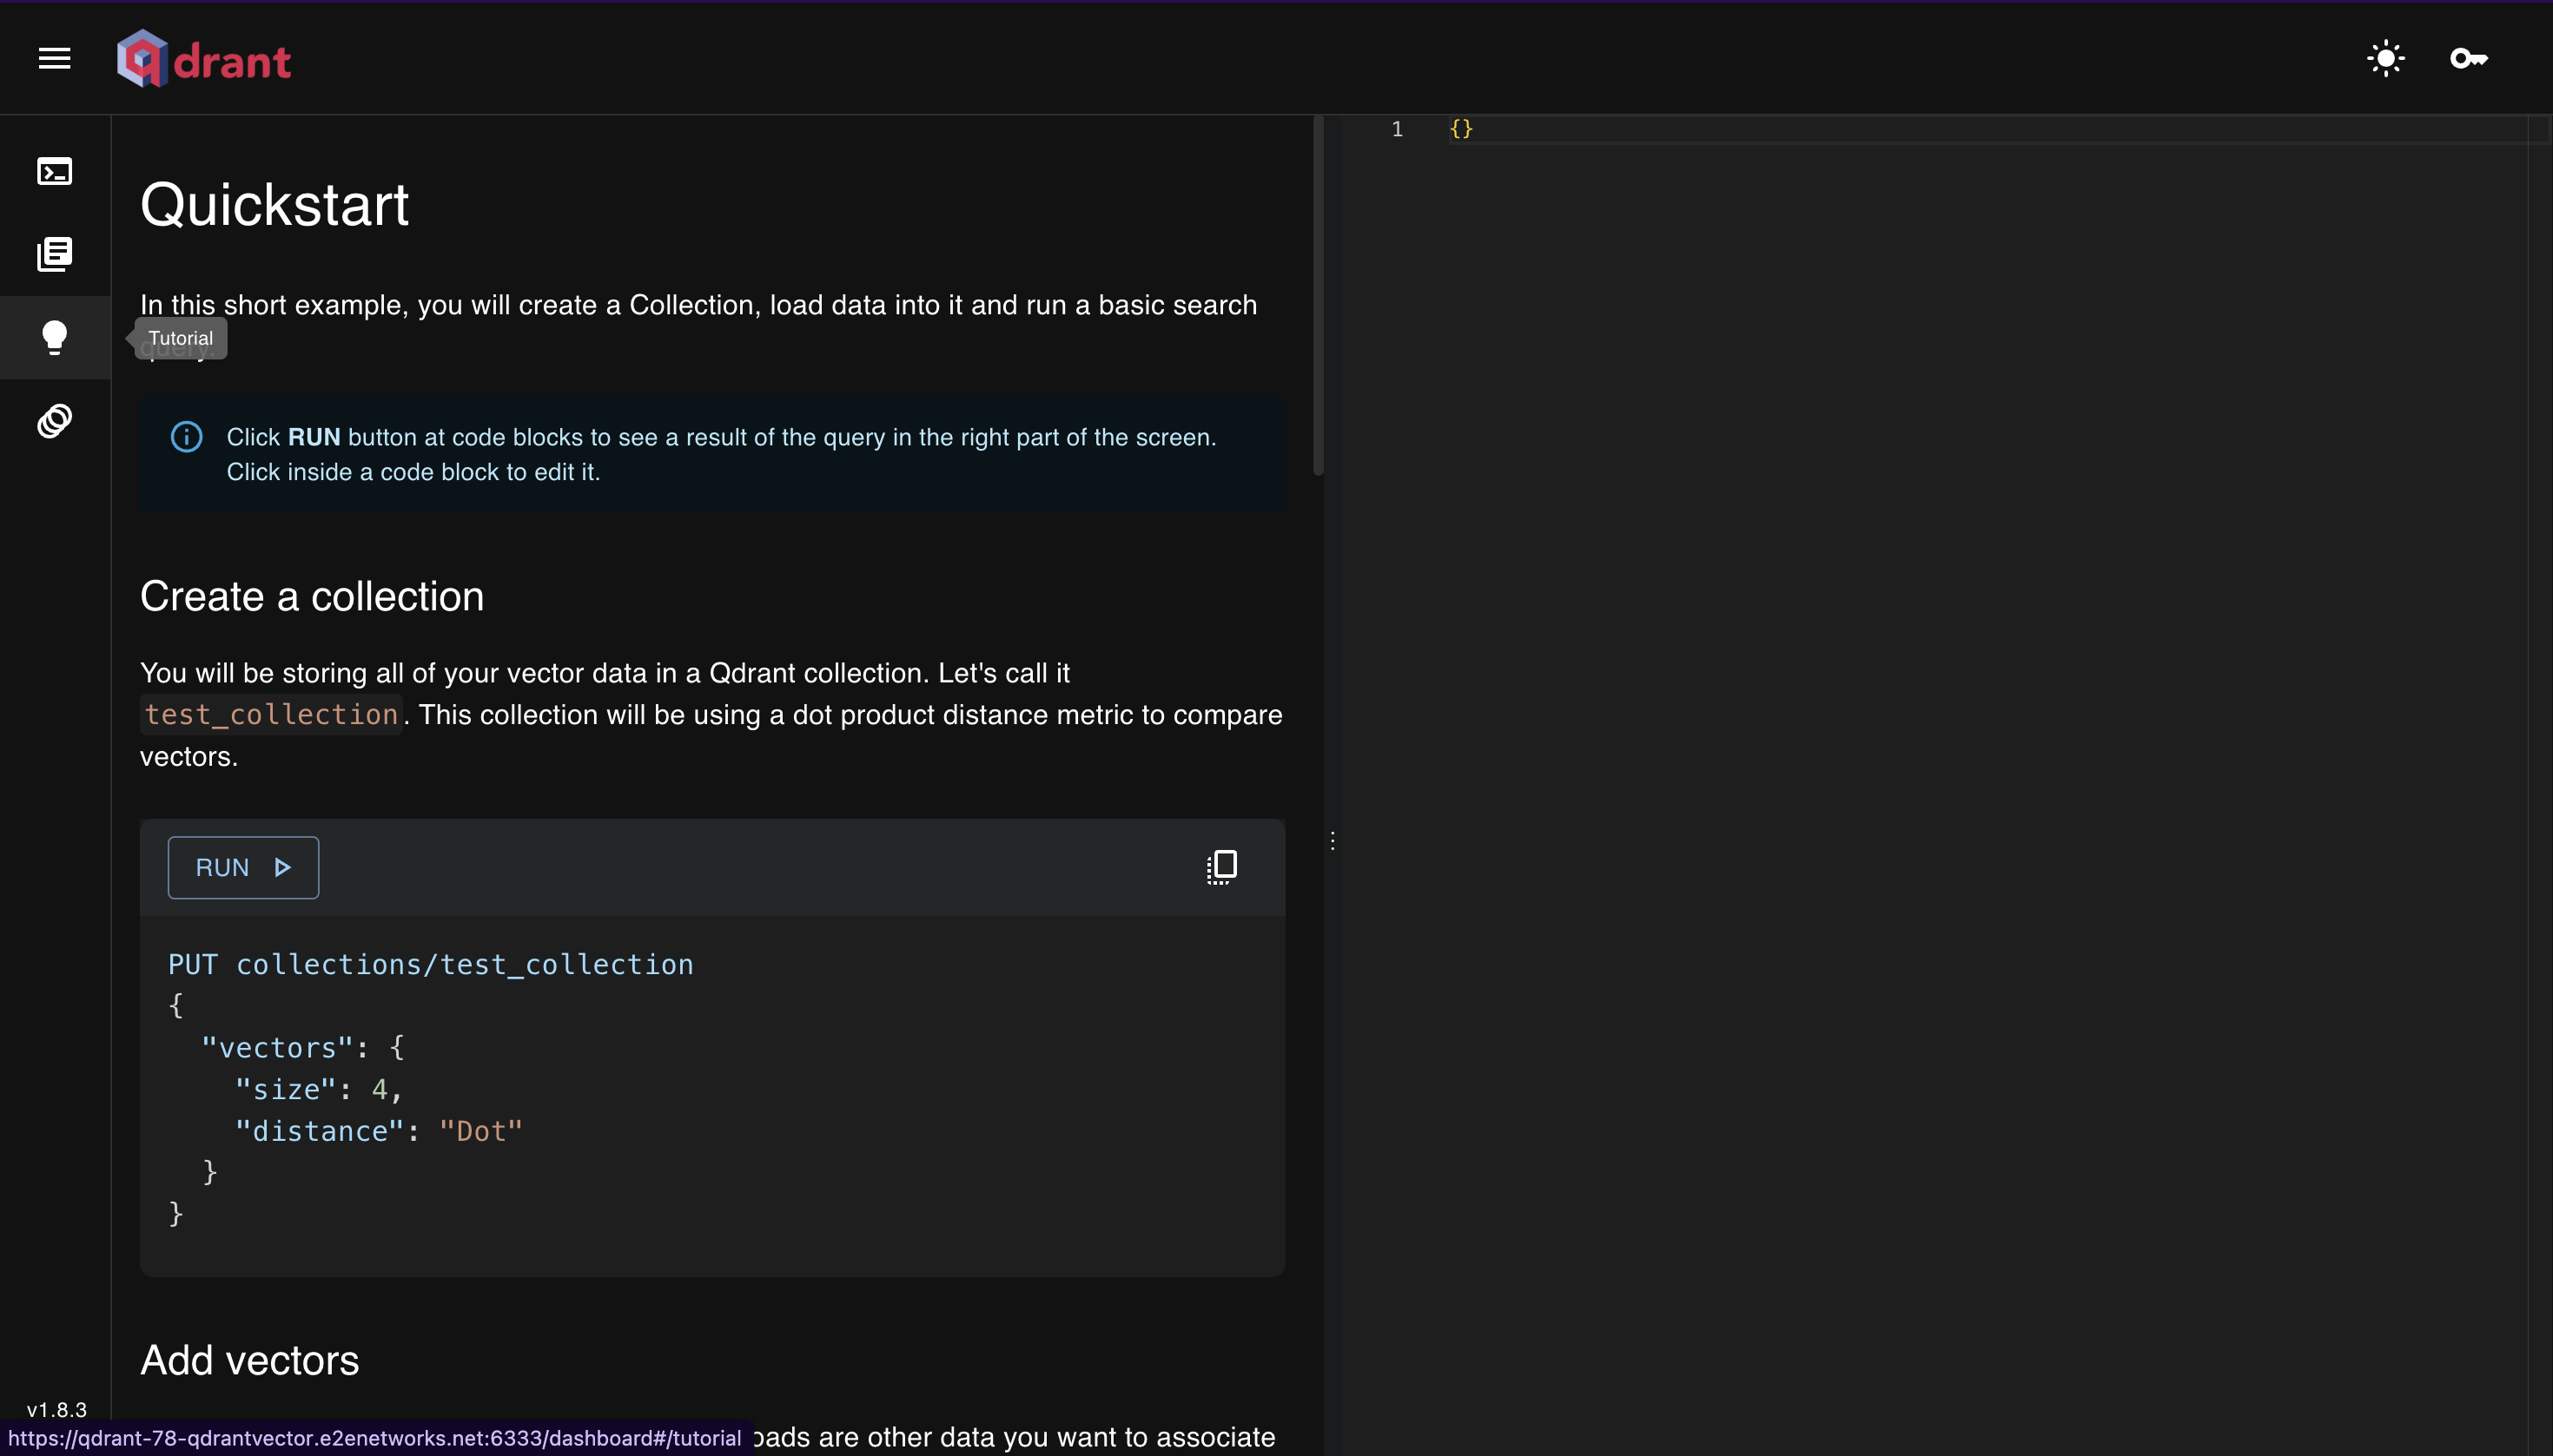Select the Tutorial lightbulb icon

click(54, 338)
